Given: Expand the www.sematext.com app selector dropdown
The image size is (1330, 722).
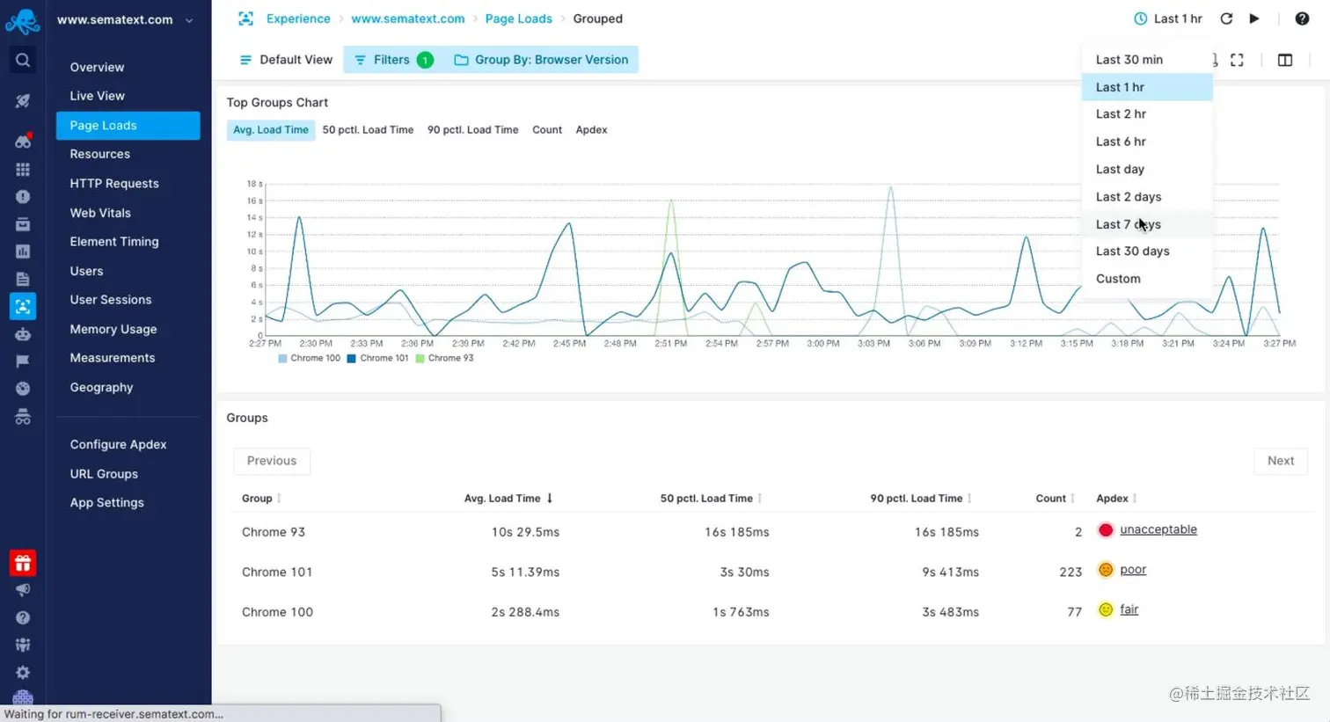Looking at the screenshot, I should pos(125,19).
